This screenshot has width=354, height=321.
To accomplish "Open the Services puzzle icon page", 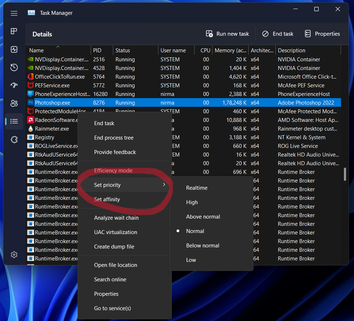I will click(14, 140).
